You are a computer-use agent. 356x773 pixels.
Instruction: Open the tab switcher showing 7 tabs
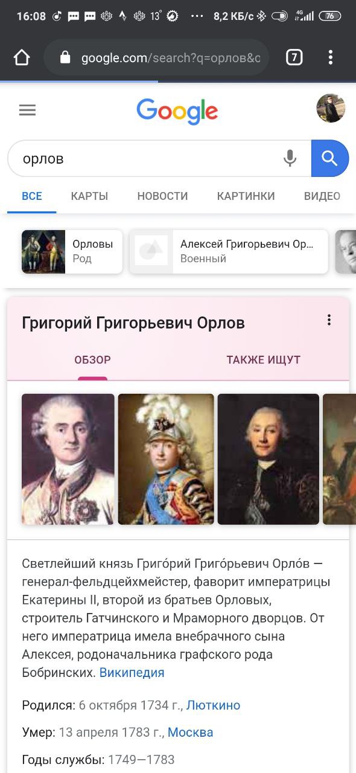pos(294,57)
